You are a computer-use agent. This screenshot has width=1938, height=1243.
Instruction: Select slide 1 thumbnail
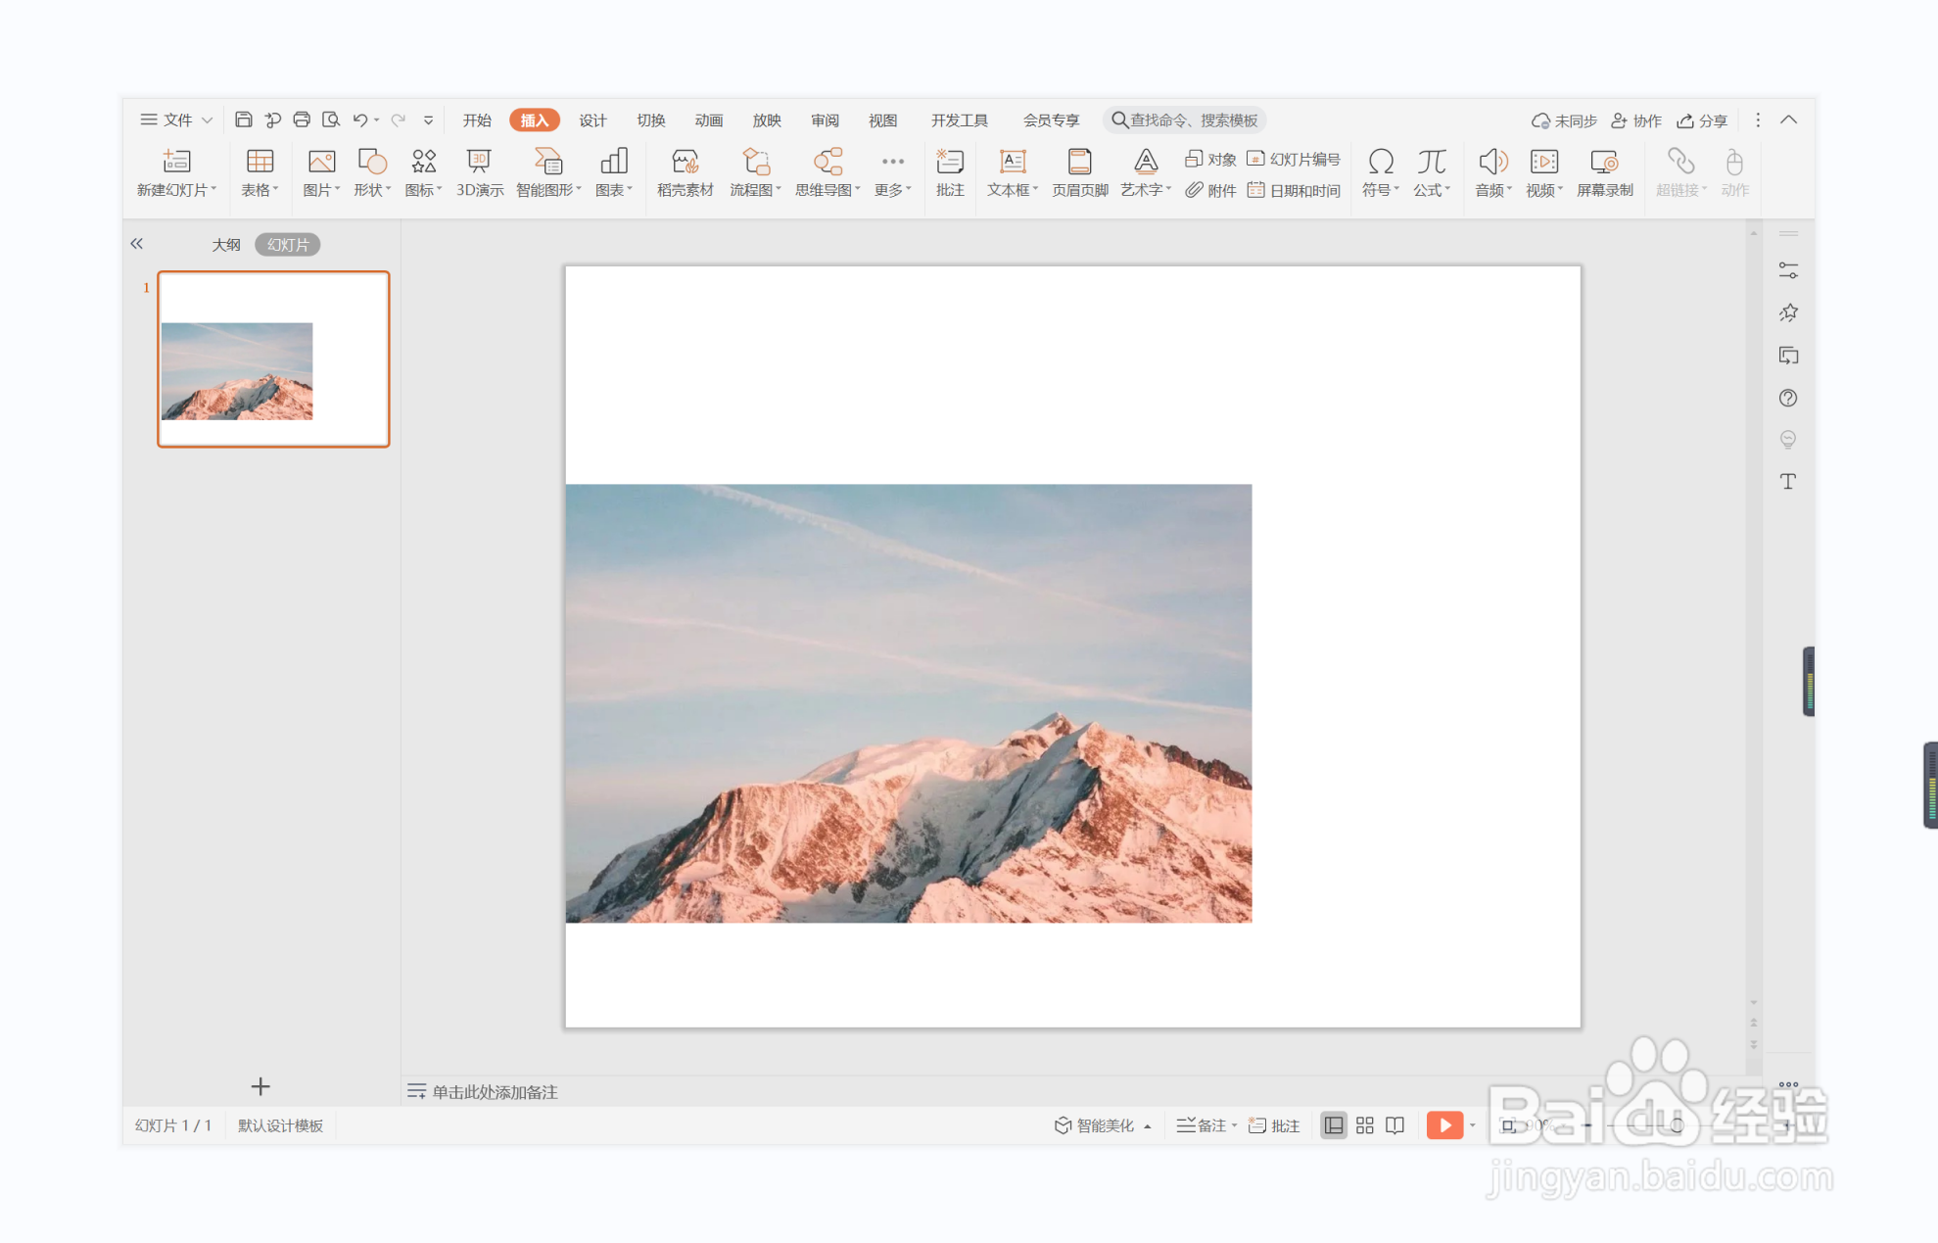tap(273, 359)
